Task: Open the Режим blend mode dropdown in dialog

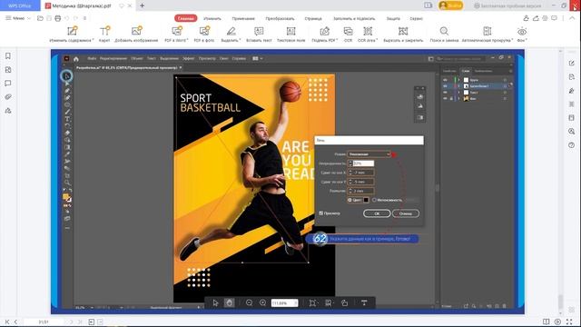Action: pos(369,154)
